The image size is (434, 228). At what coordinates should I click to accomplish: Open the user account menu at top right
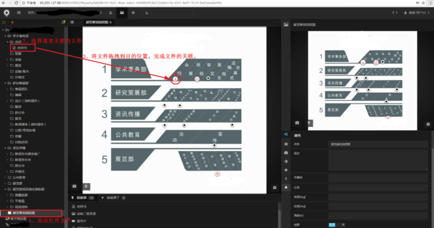[x=417, y=13]
